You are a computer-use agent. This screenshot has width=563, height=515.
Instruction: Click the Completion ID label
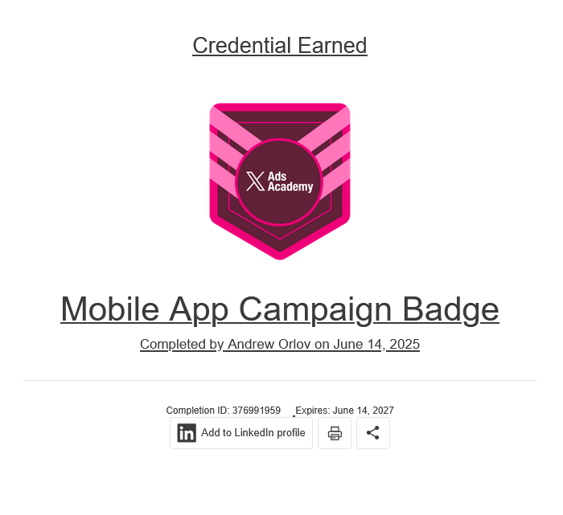coord(198,411)
